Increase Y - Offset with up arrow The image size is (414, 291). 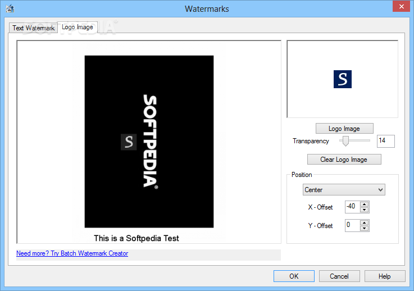point(365,223)
